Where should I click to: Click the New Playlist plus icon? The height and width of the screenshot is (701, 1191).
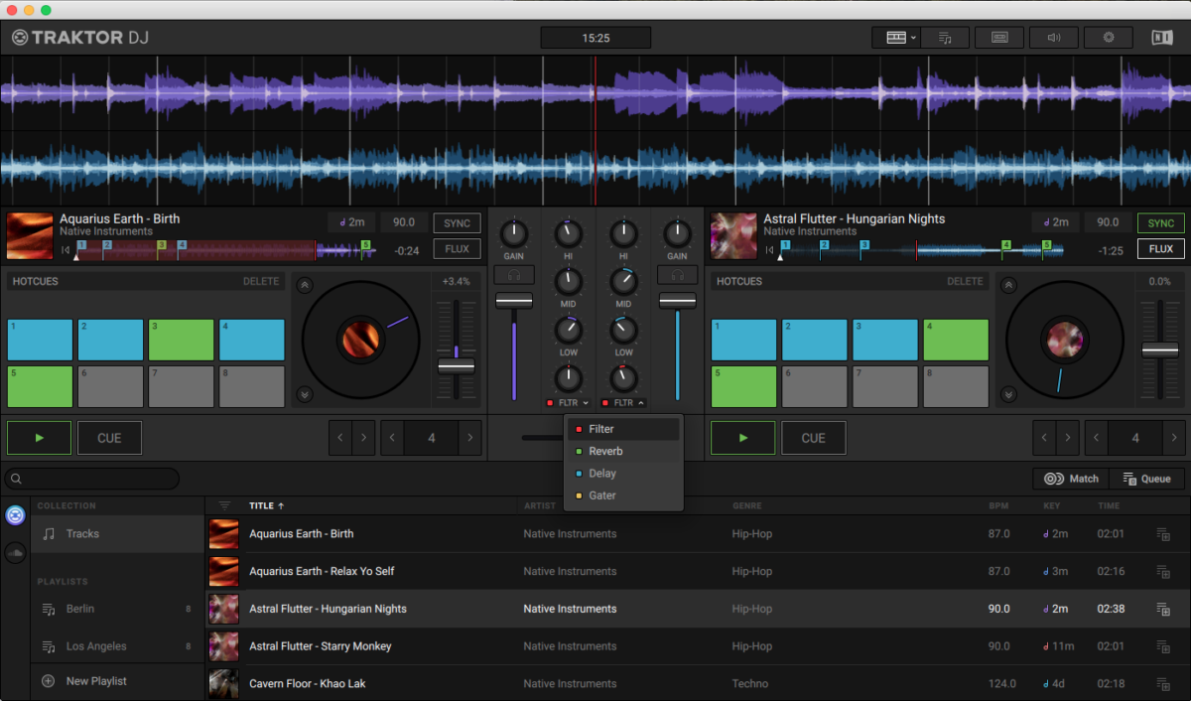coord(48,681)
